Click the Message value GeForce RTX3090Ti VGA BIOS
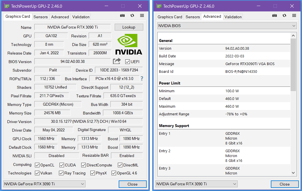 tap(250, 64)
